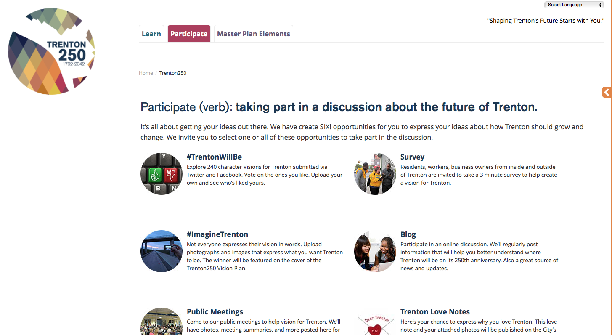Screen dimensions: 612x335
Task: Click the Trenton 250 logo
Action: (x=51, y=51)
